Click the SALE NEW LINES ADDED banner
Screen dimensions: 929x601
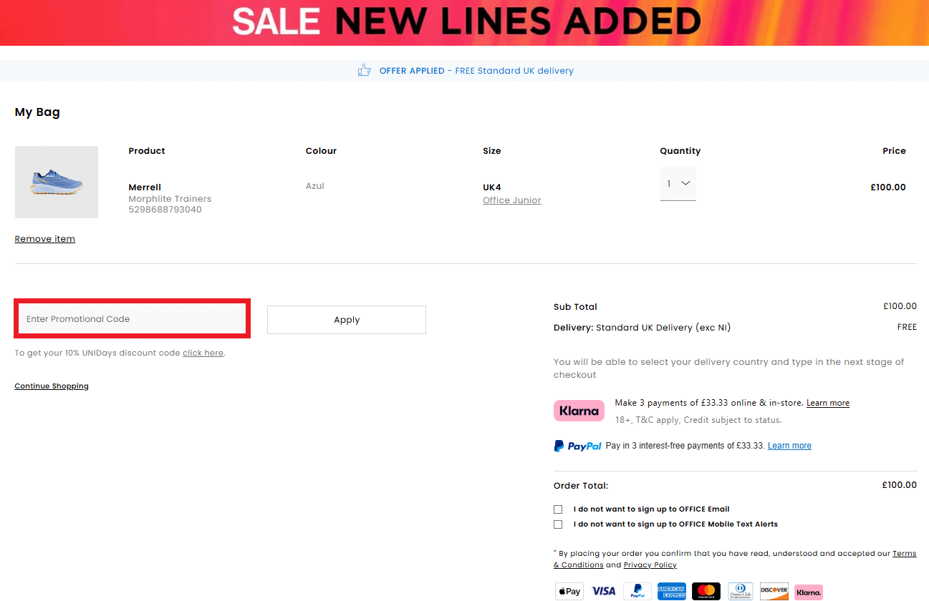(464, 23)
